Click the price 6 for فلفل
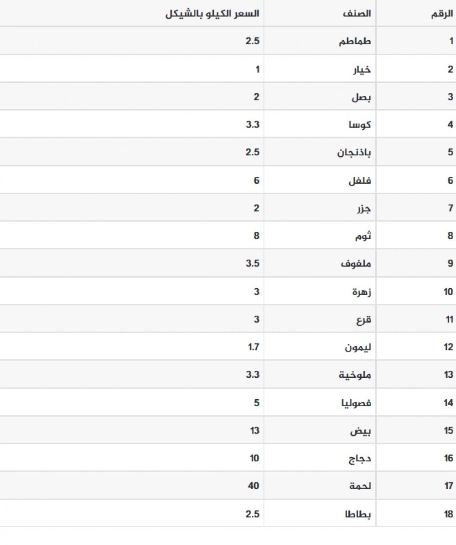The image size is (456, 545). pos(257,180)
